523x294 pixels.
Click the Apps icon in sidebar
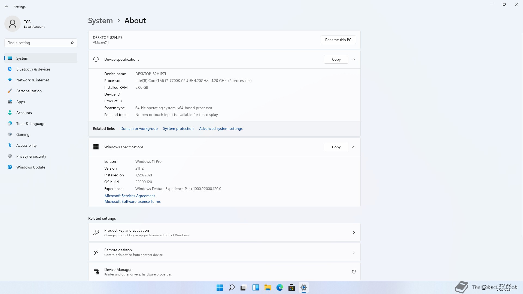pos(10,102)
